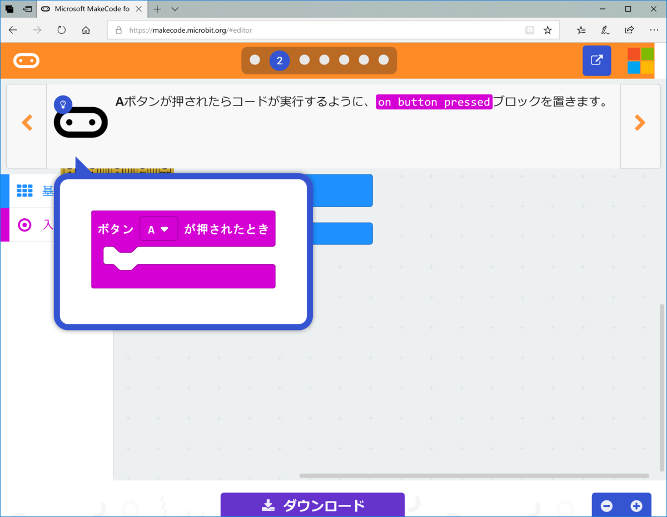This screenshot has width=667, height=517.
Task: Jump to tutorial step 5 dot
Action: [344, 60]
